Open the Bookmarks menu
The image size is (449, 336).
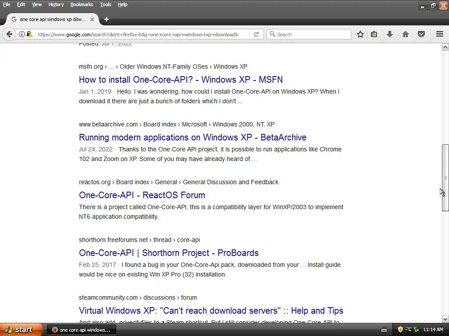pos(82,4)
